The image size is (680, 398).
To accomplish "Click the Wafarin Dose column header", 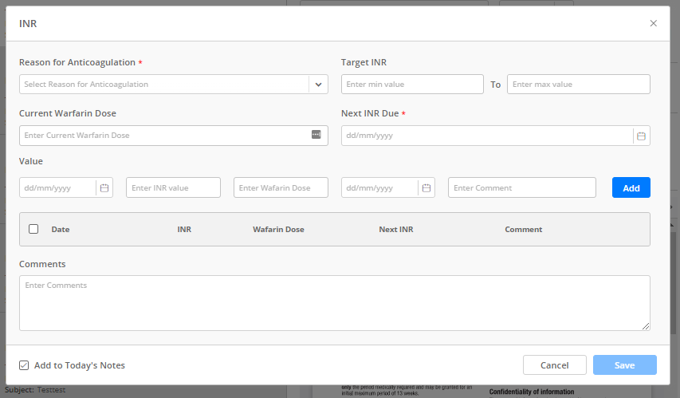I will pyautogui.click(x=278, y=229).
